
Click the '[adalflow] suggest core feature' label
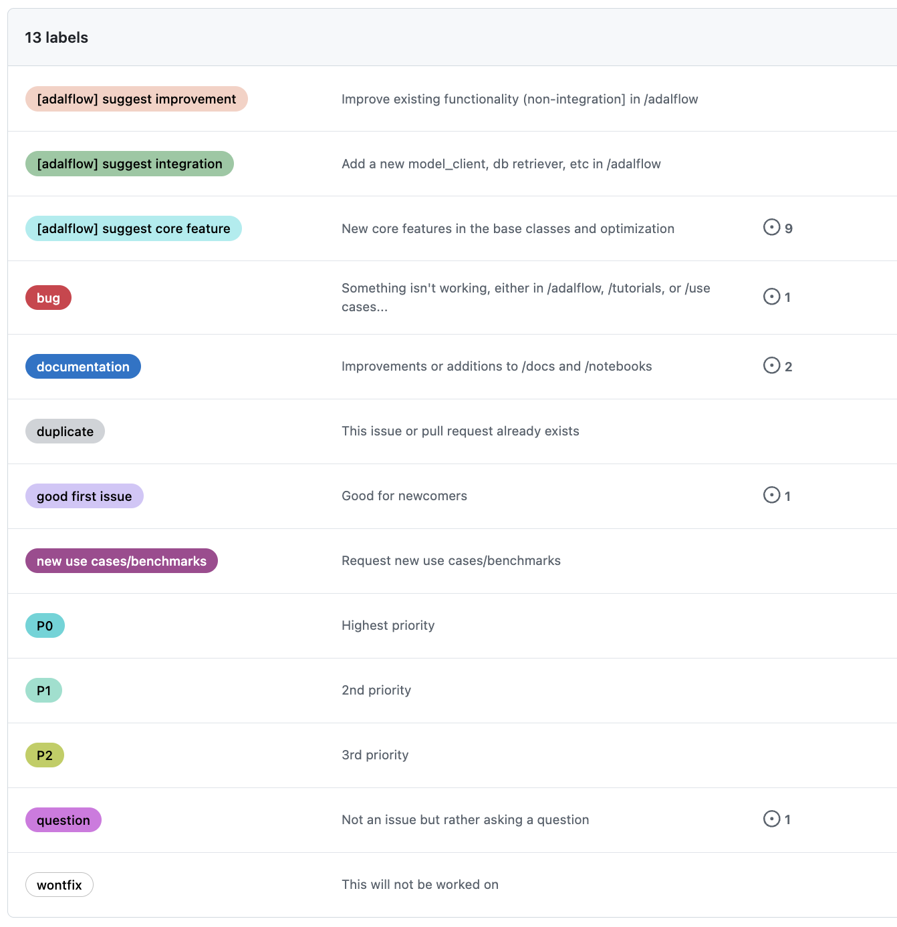[x=134, y=228]
